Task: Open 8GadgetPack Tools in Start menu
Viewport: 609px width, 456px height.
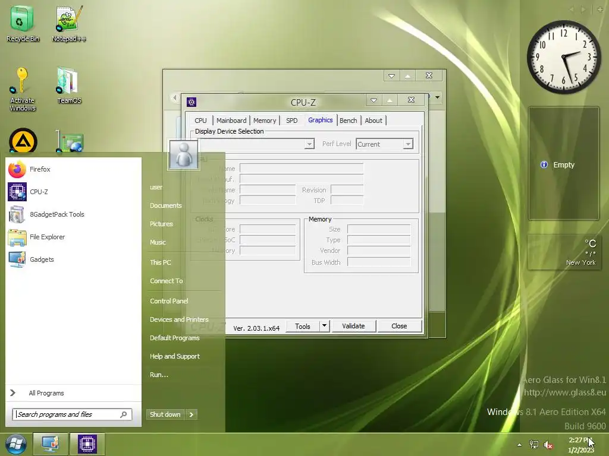Action: (73, 214)
